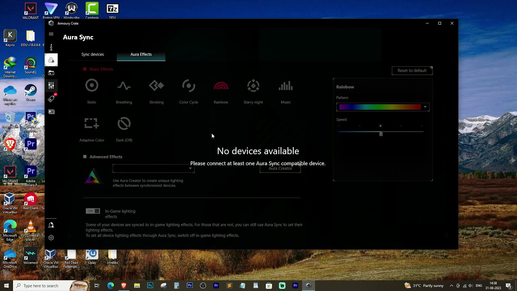Open Armoury Crate settings gear
The height and width of the screenshot is (291, 517).
click(51, 238)
